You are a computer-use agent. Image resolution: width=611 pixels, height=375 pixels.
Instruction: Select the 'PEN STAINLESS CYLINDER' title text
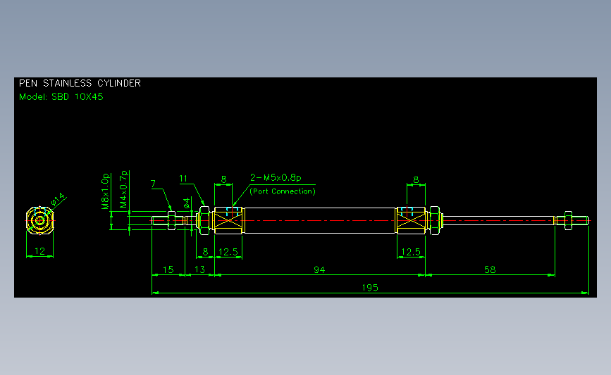[80, 83]
